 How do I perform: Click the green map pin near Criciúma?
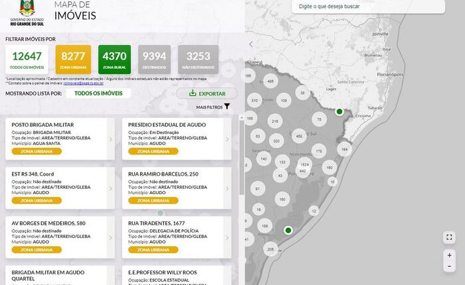point(339,111)
